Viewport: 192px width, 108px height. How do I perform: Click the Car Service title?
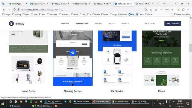(117, 91)
